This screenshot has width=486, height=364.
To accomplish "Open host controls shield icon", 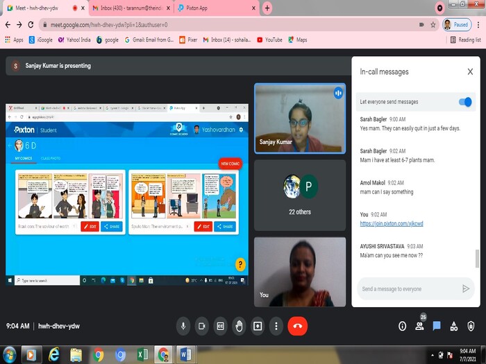I will click(x=471, y=326).
